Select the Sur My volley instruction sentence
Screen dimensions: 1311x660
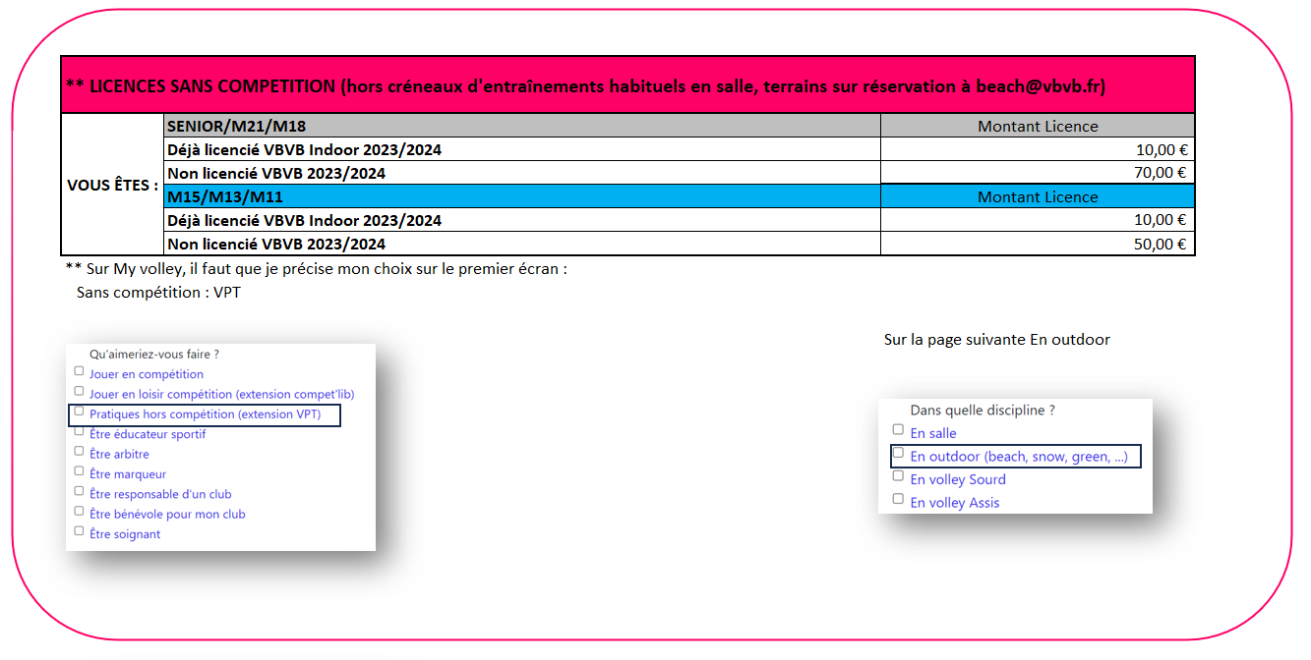316,268
